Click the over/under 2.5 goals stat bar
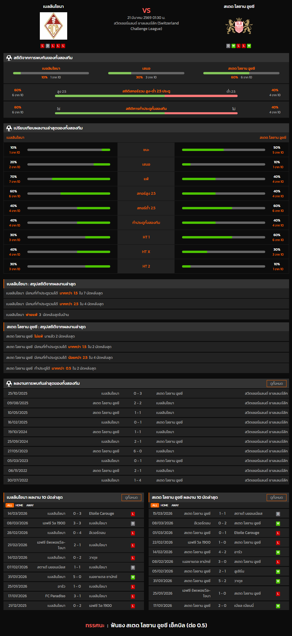 (146, 96)
